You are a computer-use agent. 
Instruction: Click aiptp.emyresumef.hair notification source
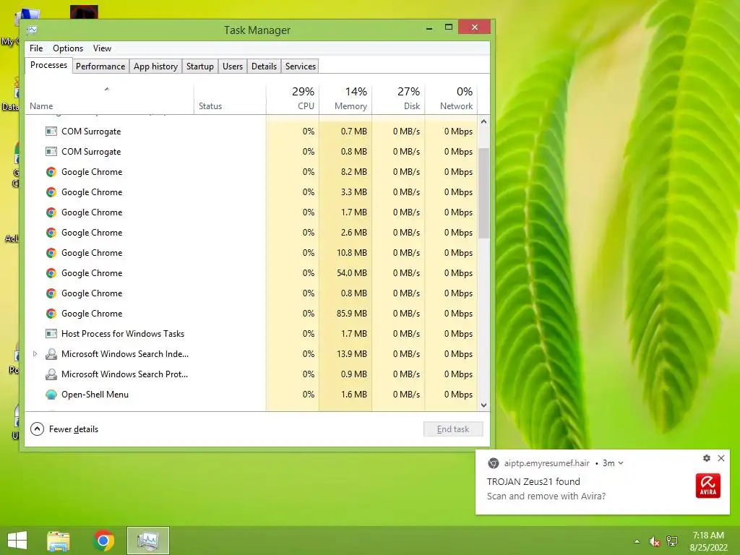click(546, 463)
